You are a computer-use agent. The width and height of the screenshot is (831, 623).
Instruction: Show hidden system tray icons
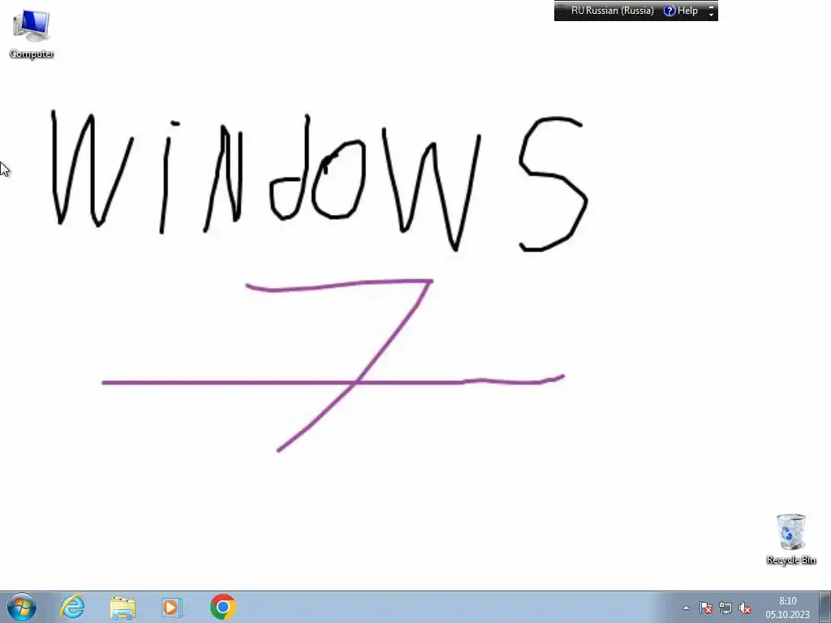[686, 608]
